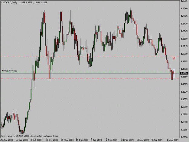
Task: Click the 1.0395 price scale label
Action: pyautogui.click(x=184, y=130)
